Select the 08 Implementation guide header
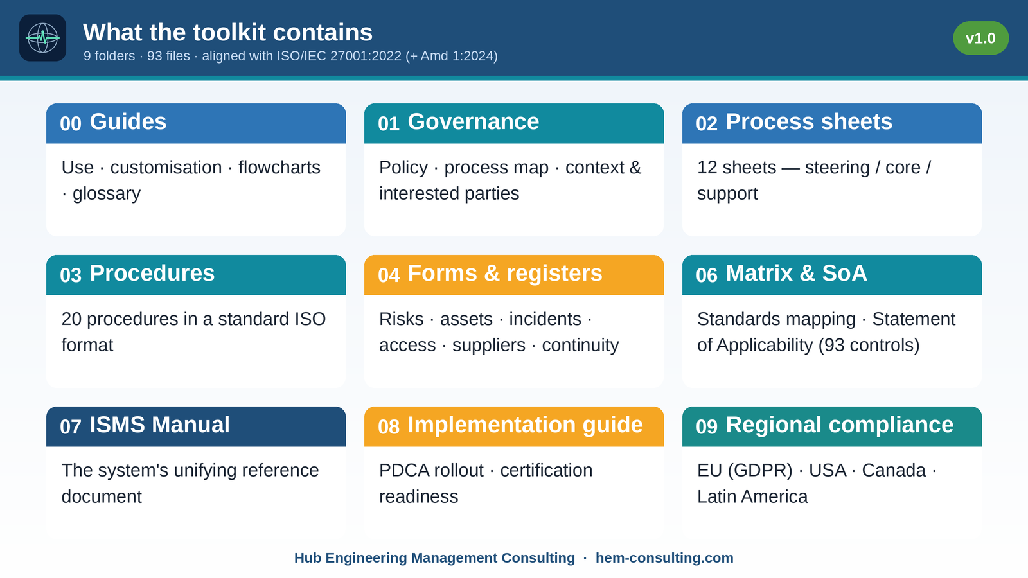 coord(514,426)
